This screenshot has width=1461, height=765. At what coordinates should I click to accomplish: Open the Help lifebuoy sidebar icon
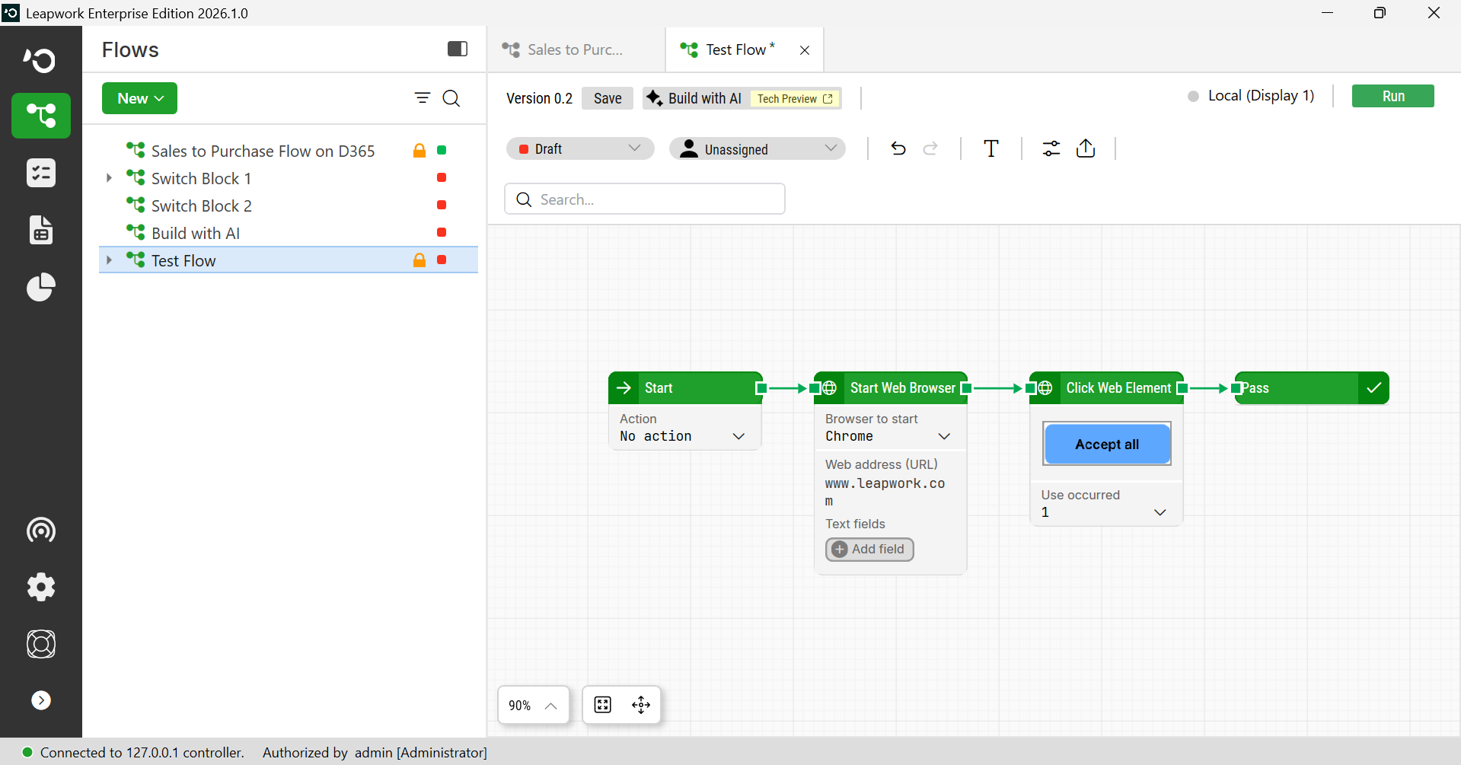(41, 644)
